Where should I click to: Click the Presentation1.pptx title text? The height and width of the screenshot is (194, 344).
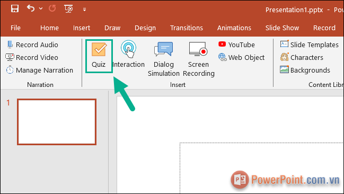tap(294, 10)
